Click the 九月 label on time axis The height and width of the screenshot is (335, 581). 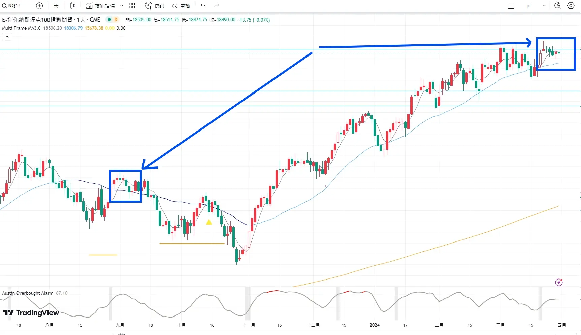(x=120, y=325)
